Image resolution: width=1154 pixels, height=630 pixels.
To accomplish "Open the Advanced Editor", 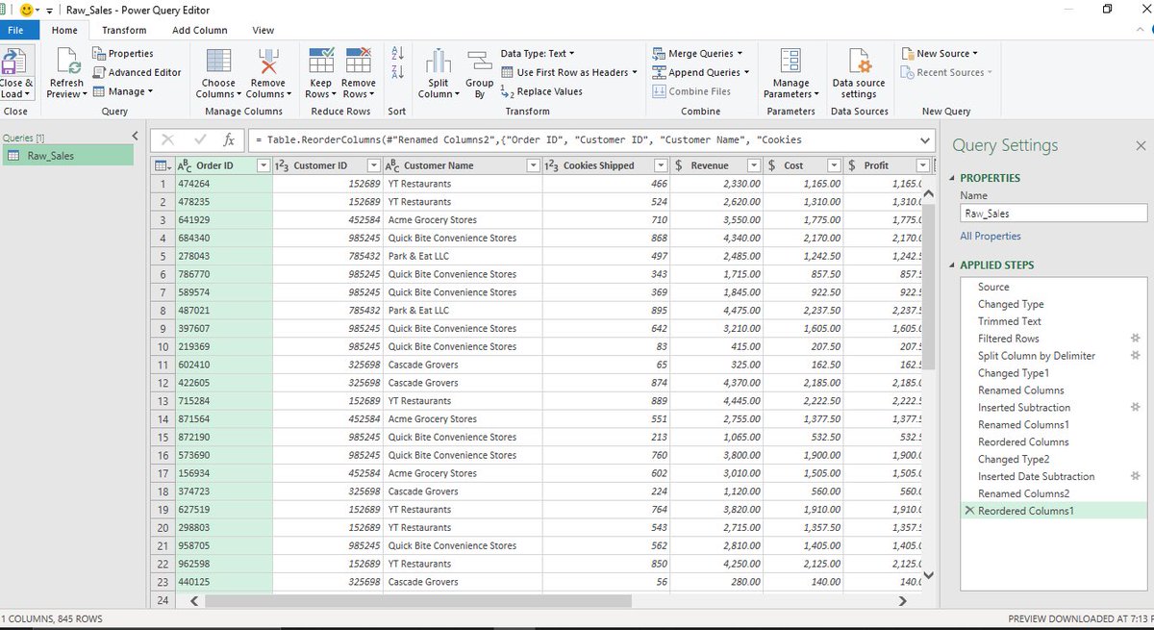I will (x=137, y=72).
